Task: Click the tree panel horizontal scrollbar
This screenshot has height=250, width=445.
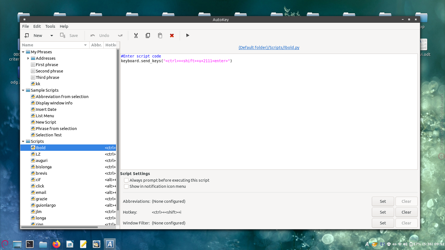Action: 60,227
